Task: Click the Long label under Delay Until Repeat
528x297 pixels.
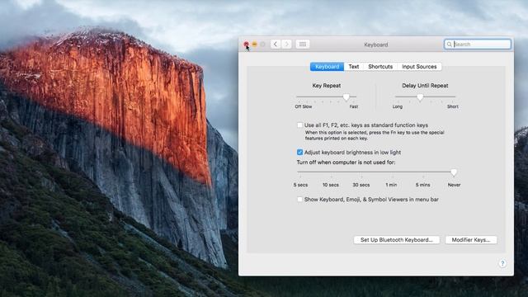Action: pos(398,106)
